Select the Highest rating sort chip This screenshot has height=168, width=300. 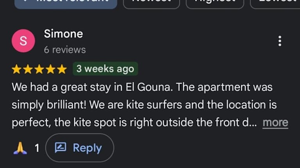click(x=215, y=2)
